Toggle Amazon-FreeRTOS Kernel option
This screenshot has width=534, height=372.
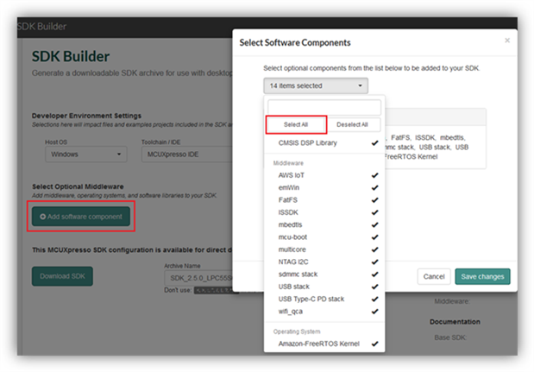324,344
